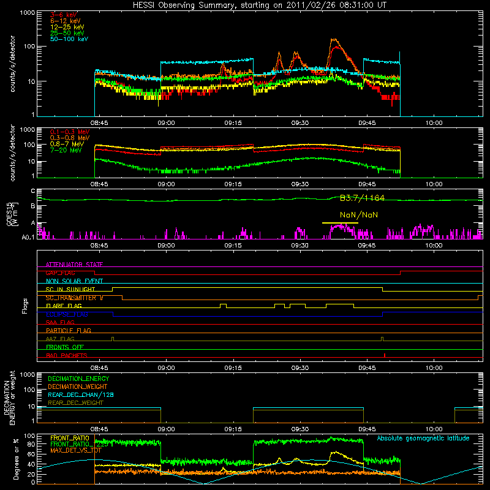
Task: Click the HESSI Observing Summary title text
Action: pyautogui.click(x=259, y=5)
